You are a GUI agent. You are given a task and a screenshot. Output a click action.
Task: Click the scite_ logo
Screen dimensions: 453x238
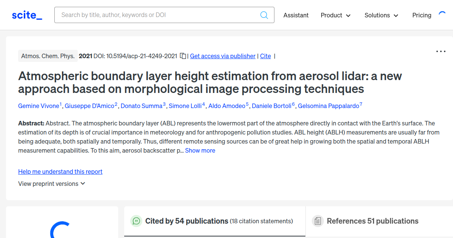[26, 15]
